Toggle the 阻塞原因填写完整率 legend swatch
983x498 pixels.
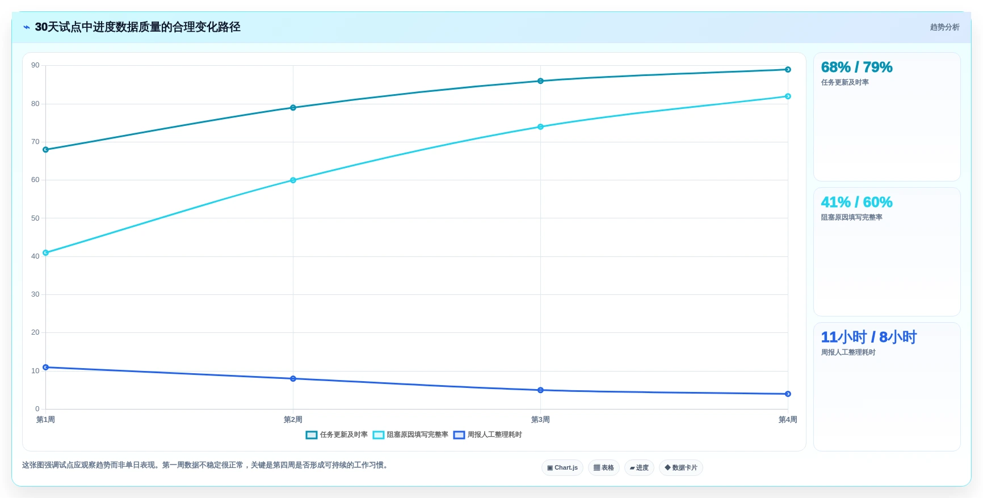pyautogui.click(x=379, y=435)
